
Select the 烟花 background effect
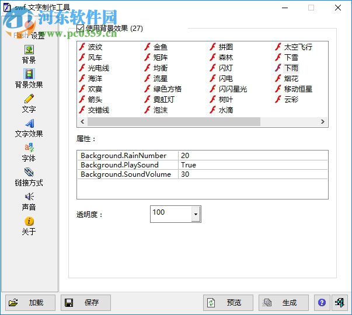click(x=287, y=79)
